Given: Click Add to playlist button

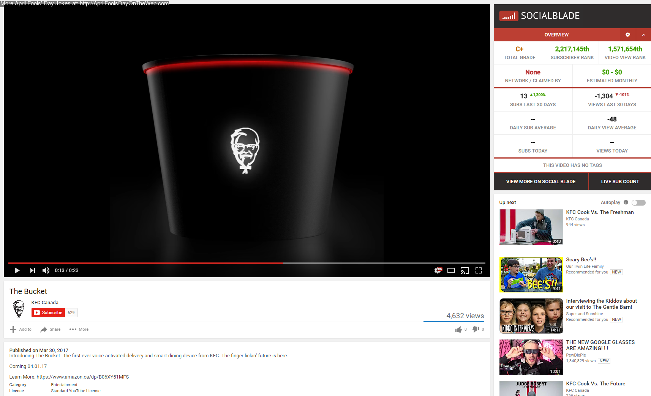Looking at the screenshot, I should click(21, 329).
